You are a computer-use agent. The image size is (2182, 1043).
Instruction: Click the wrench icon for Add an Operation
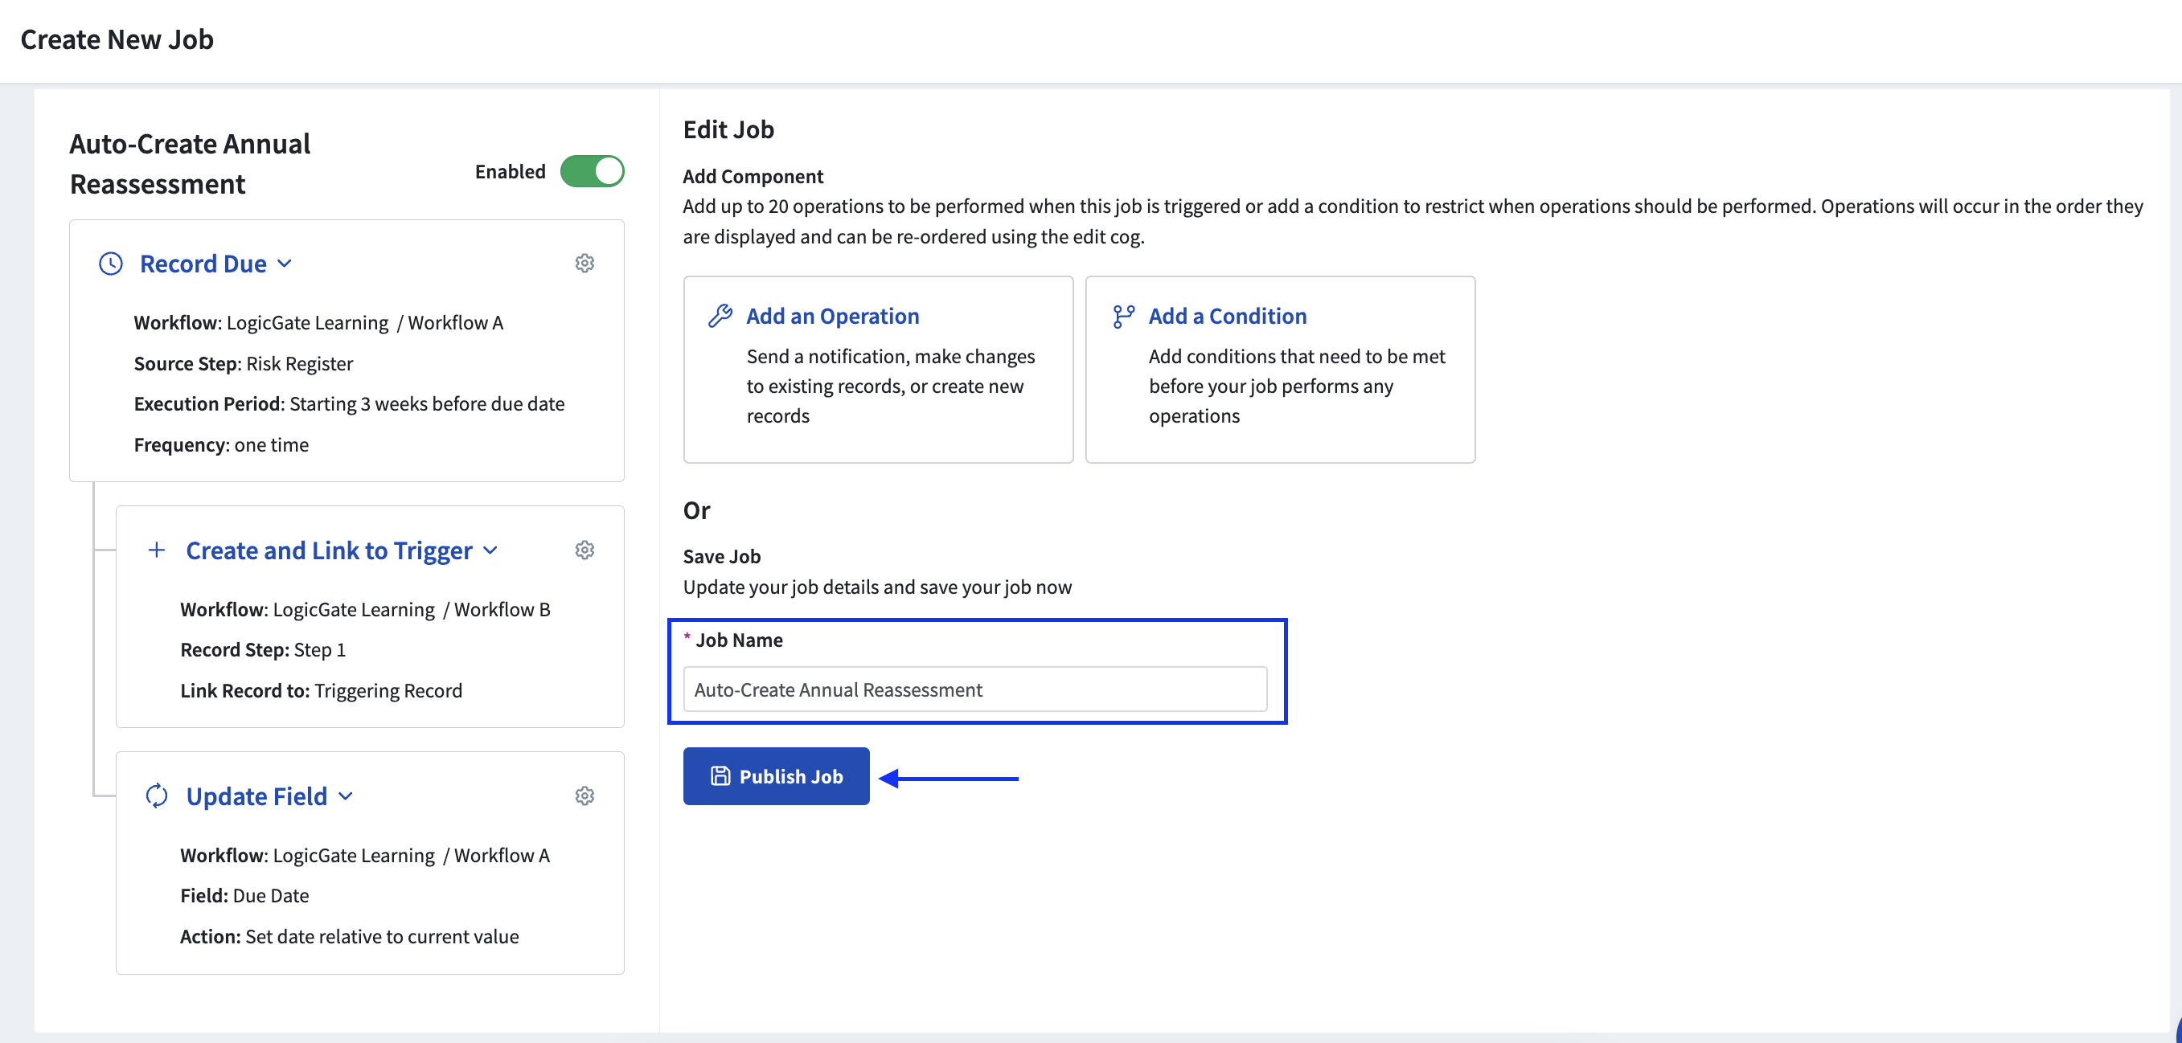tap(720, 316)
